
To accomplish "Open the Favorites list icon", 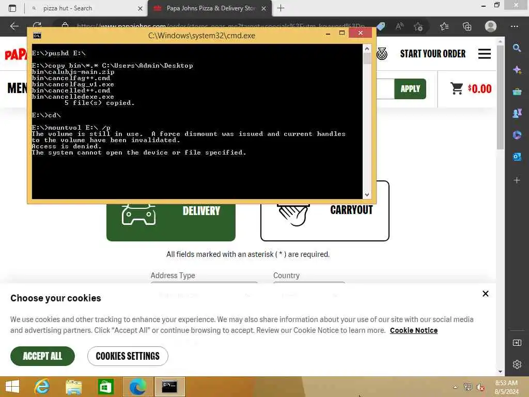I will pos(444,26).
